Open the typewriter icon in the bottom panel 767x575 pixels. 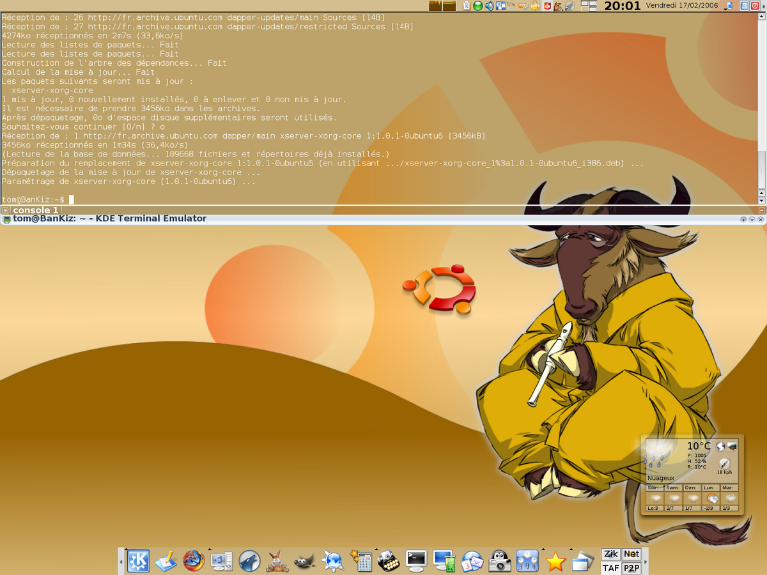click(x=389, y=561)
